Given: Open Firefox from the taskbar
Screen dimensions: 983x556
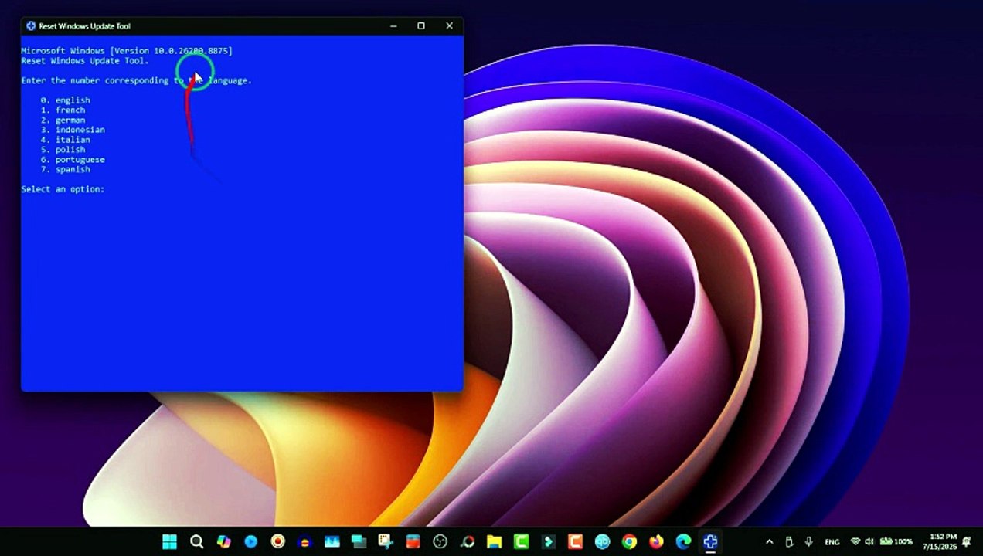Looking at the screenshot, I should click(x=657, y=542).
